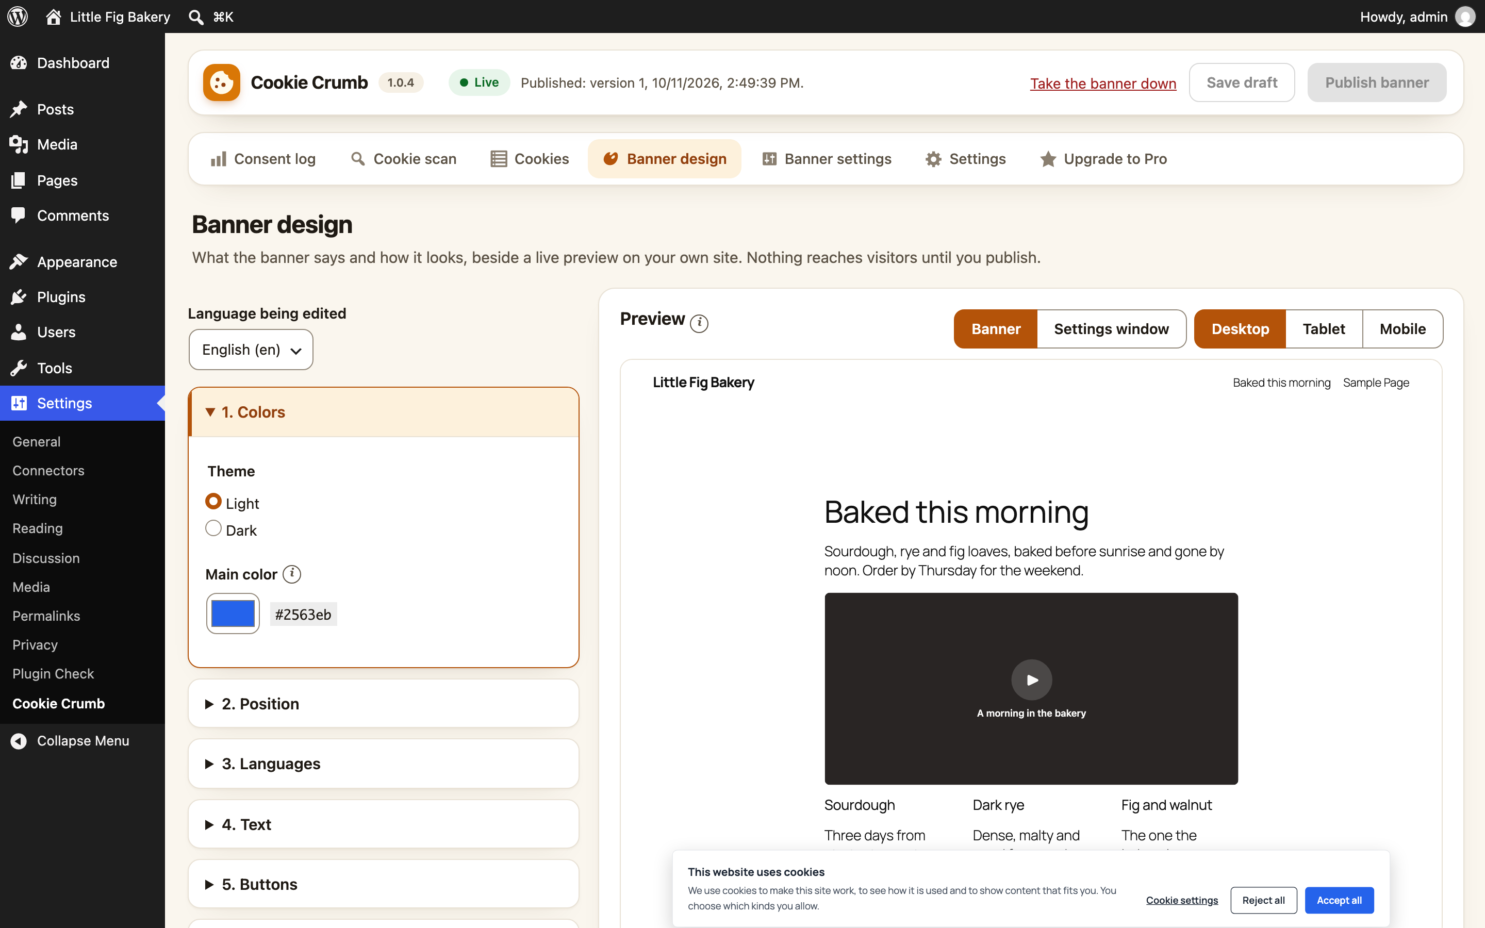Image resolution: width=1485 pixels, height=928 pixels.
Task: Click the Main color info icon
Action: (292, 574)
